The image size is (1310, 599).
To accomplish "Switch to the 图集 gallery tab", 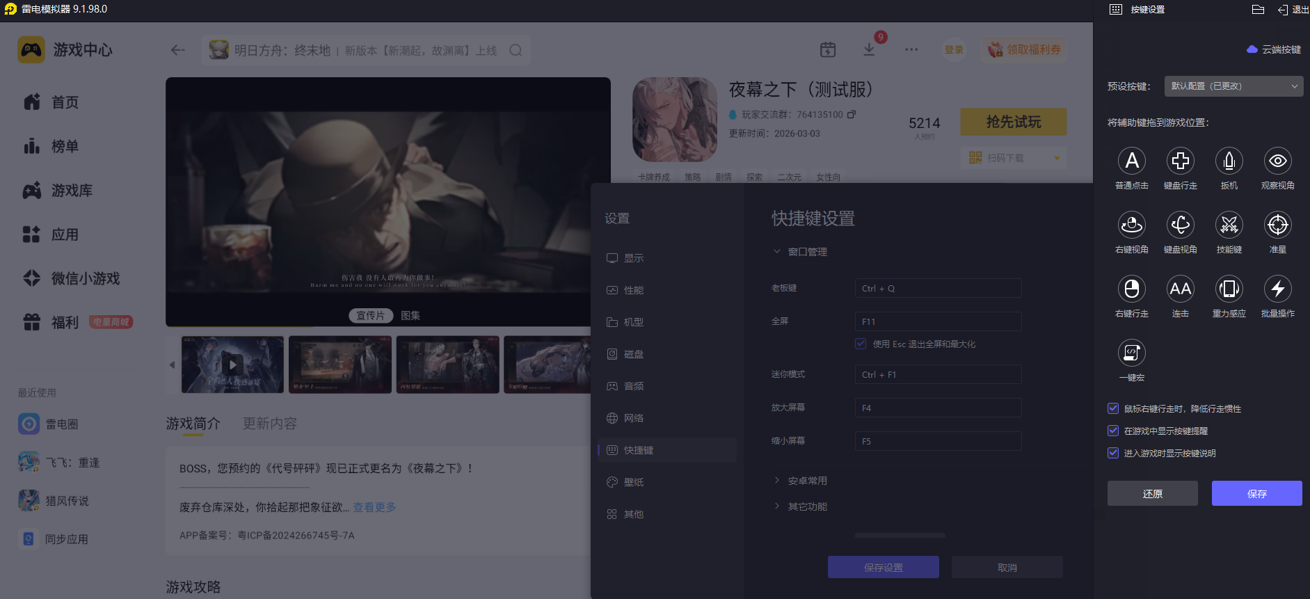I will coord(410,315).
